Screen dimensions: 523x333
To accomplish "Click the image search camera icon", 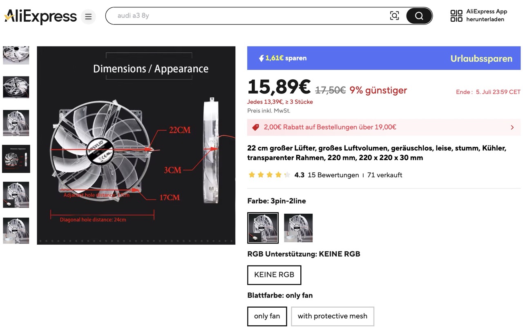I will tap(394, 16).
